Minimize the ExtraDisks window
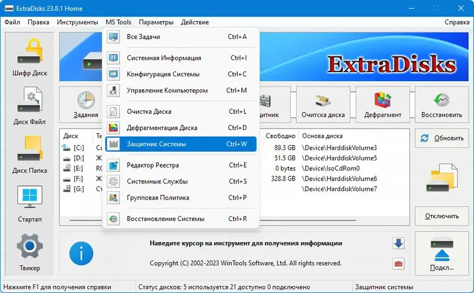 coord(411,8)
